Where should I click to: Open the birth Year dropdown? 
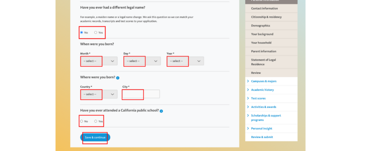point(185,61)
